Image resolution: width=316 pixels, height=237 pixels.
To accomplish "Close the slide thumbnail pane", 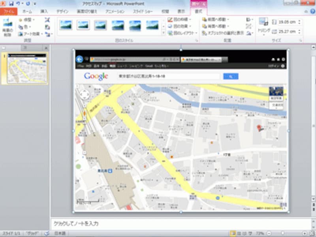I will (46, 48).
